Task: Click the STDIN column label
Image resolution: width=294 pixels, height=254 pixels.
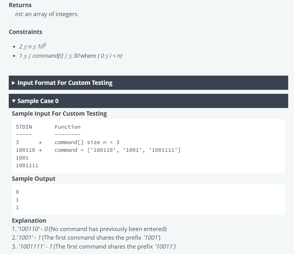Action: pos(24,127)
